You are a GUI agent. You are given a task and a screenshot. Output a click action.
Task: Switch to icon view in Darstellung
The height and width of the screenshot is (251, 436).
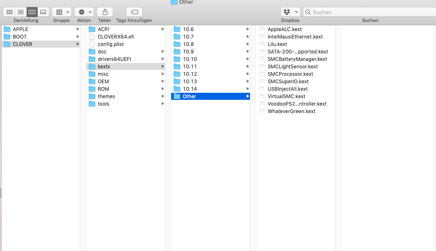10,12
